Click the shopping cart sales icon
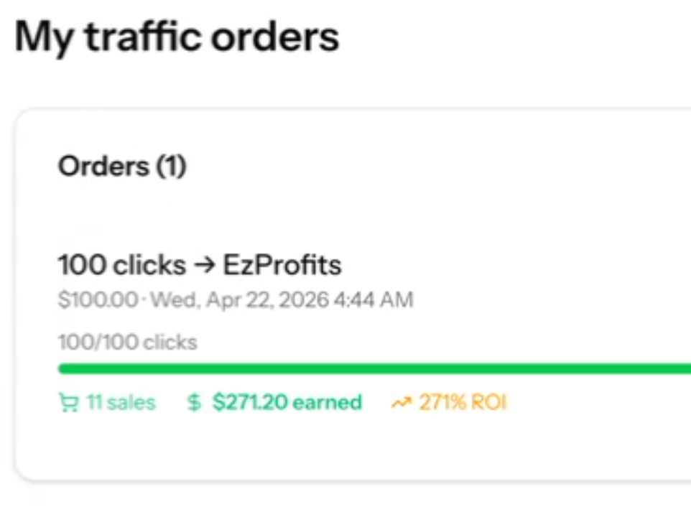The height and width of the screenshot is (517, 691). point(69,403)
